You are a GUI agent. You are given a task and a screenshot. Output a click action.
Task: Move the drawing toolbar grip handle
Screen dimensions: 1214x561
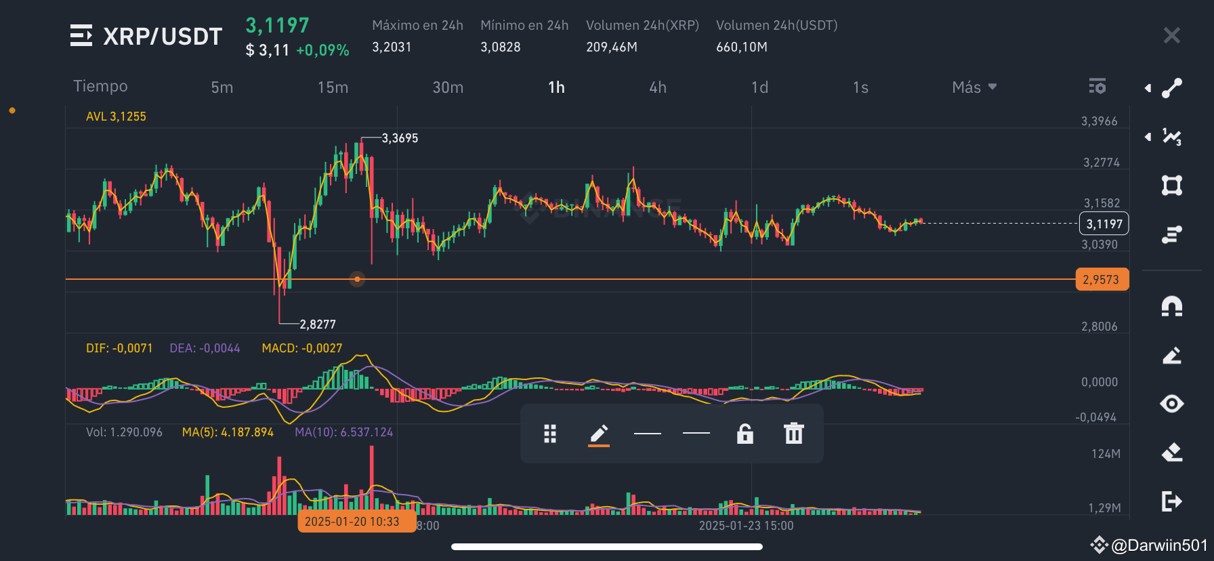(550, 434)
